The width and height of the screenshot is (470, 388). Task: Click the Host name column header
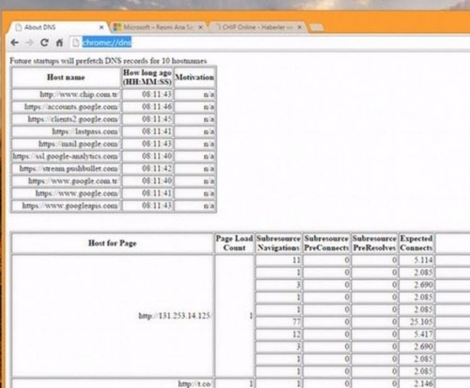[x=66, y=77]
